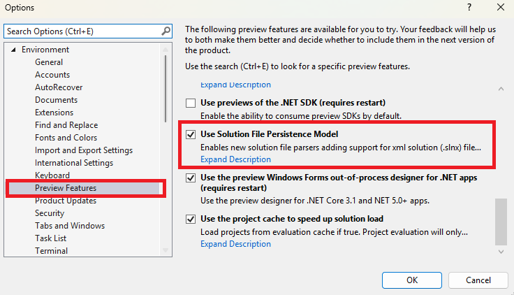Viewport: 514px width, 295px height.
Task: Open the Keyboard settings page
Action: 52,175
